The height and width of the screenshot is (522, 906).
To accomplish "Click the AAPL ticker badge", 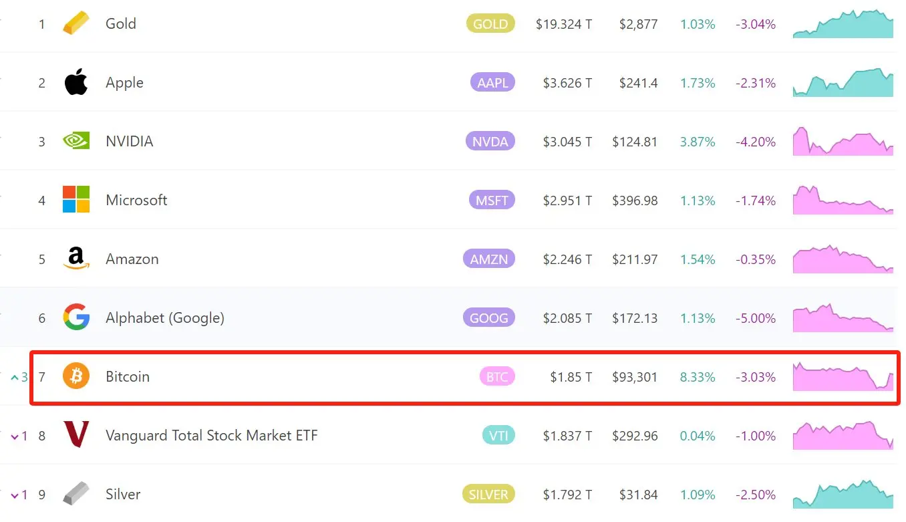I will tap(492, 83).
